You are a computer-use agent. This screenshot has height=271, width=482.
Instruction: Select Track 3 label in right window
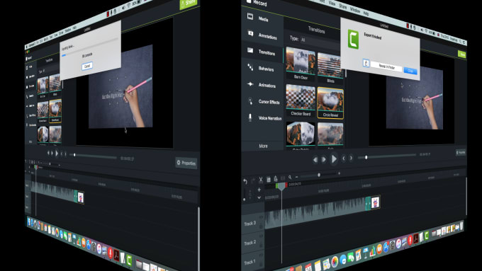tap(250, 223)
